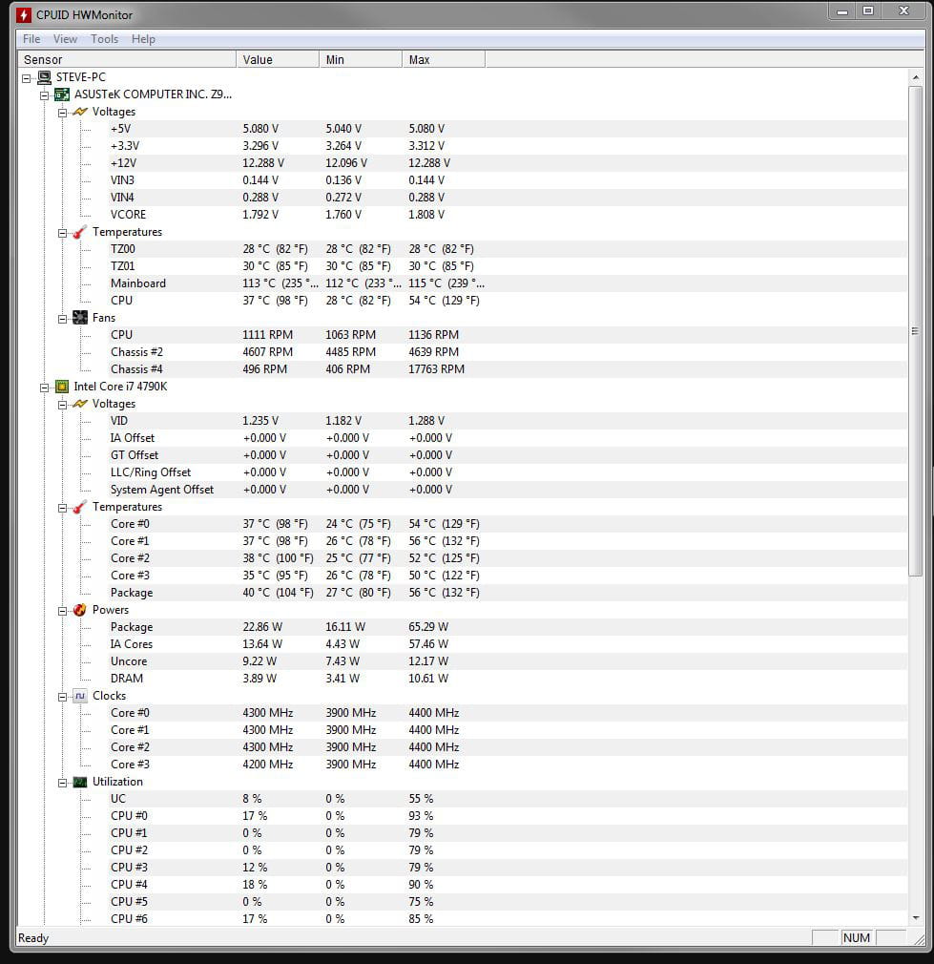Click the Min column header
The image size is (934, 964).
click(361, 59)
